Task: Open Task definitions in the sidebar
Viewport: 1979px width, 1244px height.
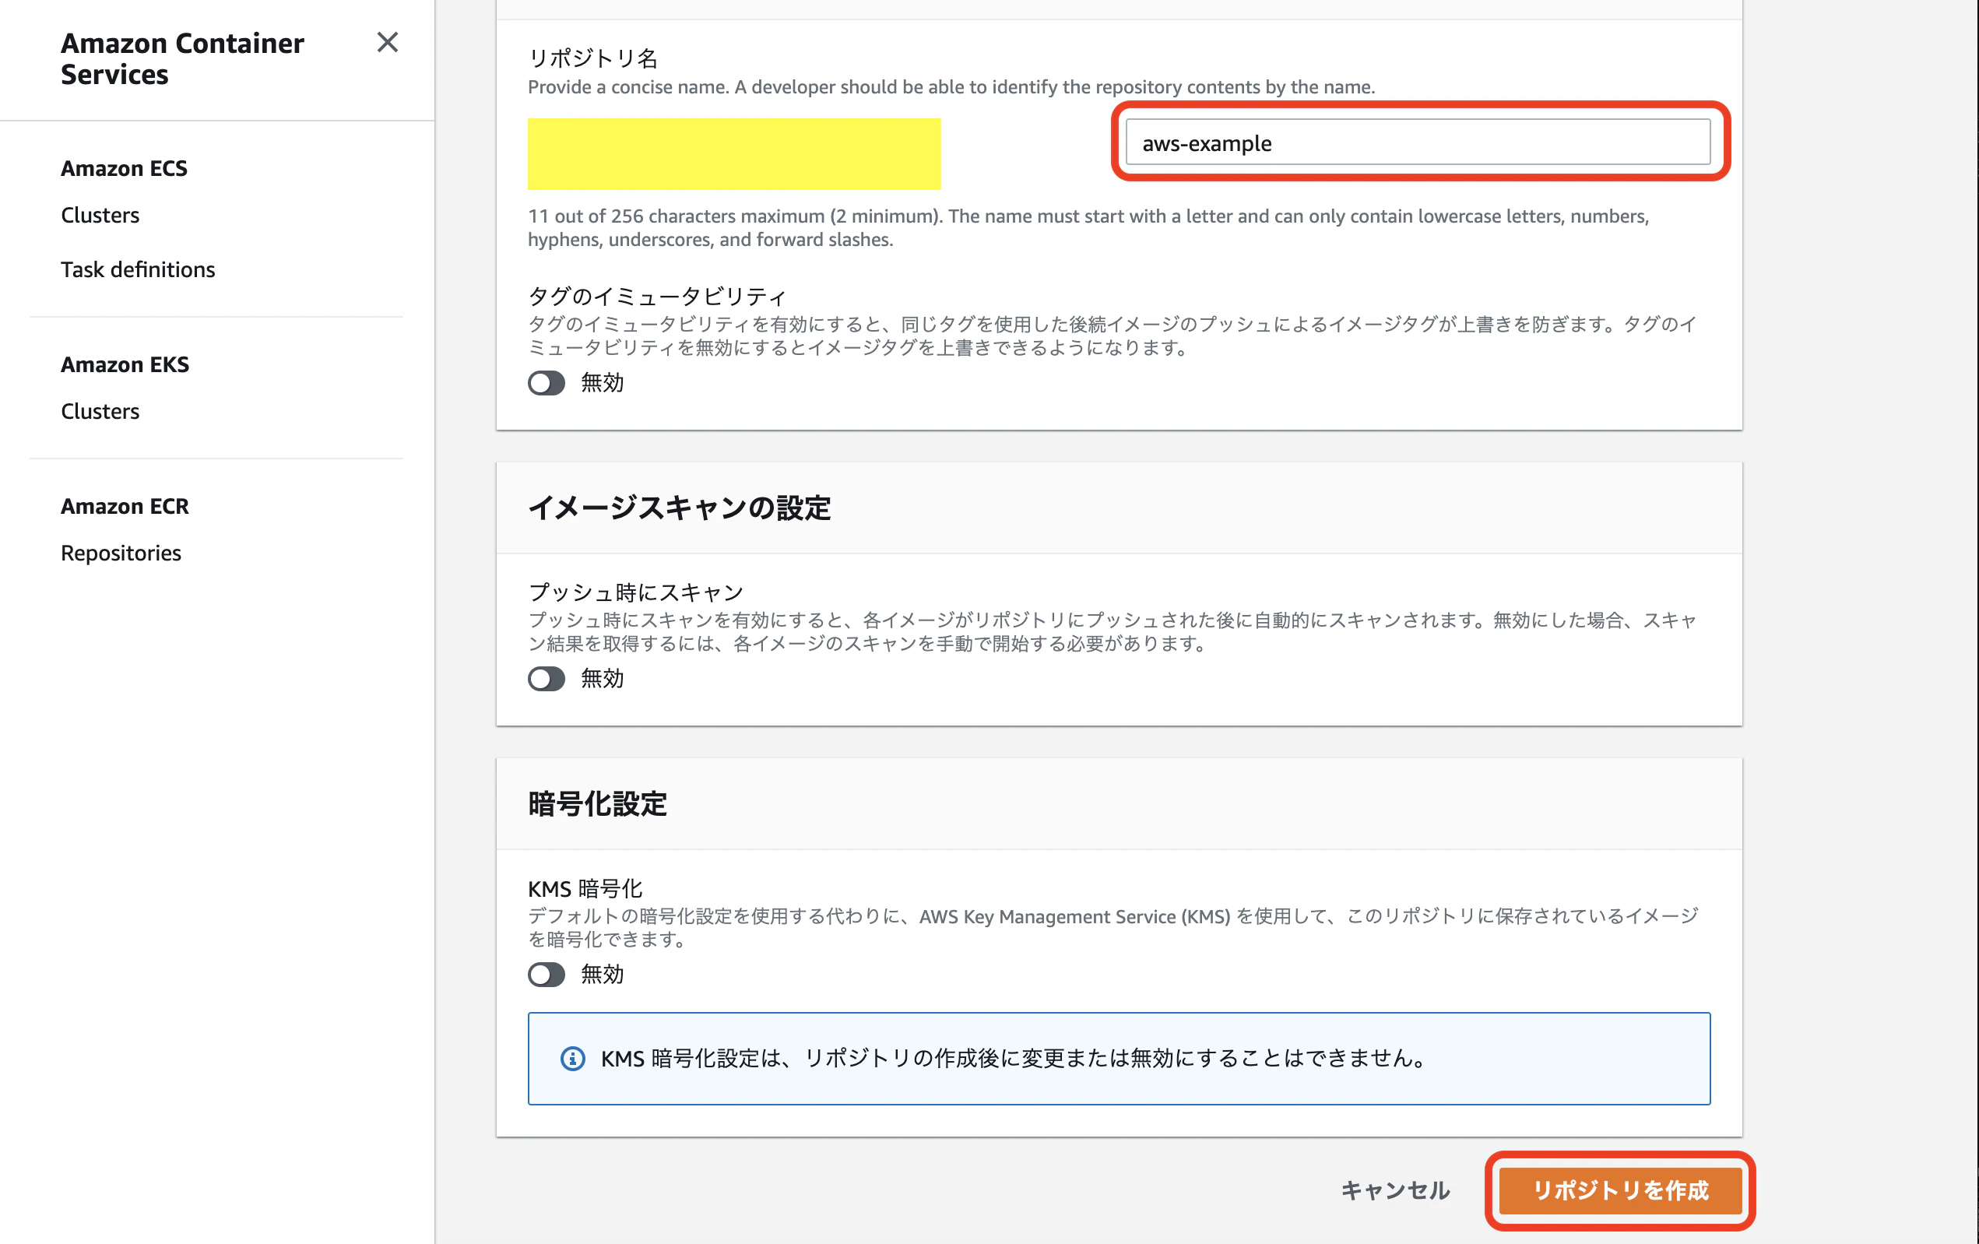Action: [138, 269]
